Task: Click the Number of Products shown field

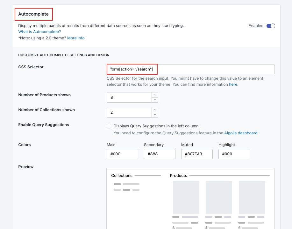Action: (x=129, y=97)
